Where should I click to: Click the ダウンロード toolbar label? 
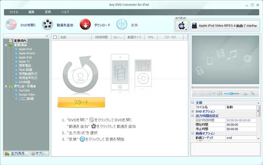click(102, 25)
